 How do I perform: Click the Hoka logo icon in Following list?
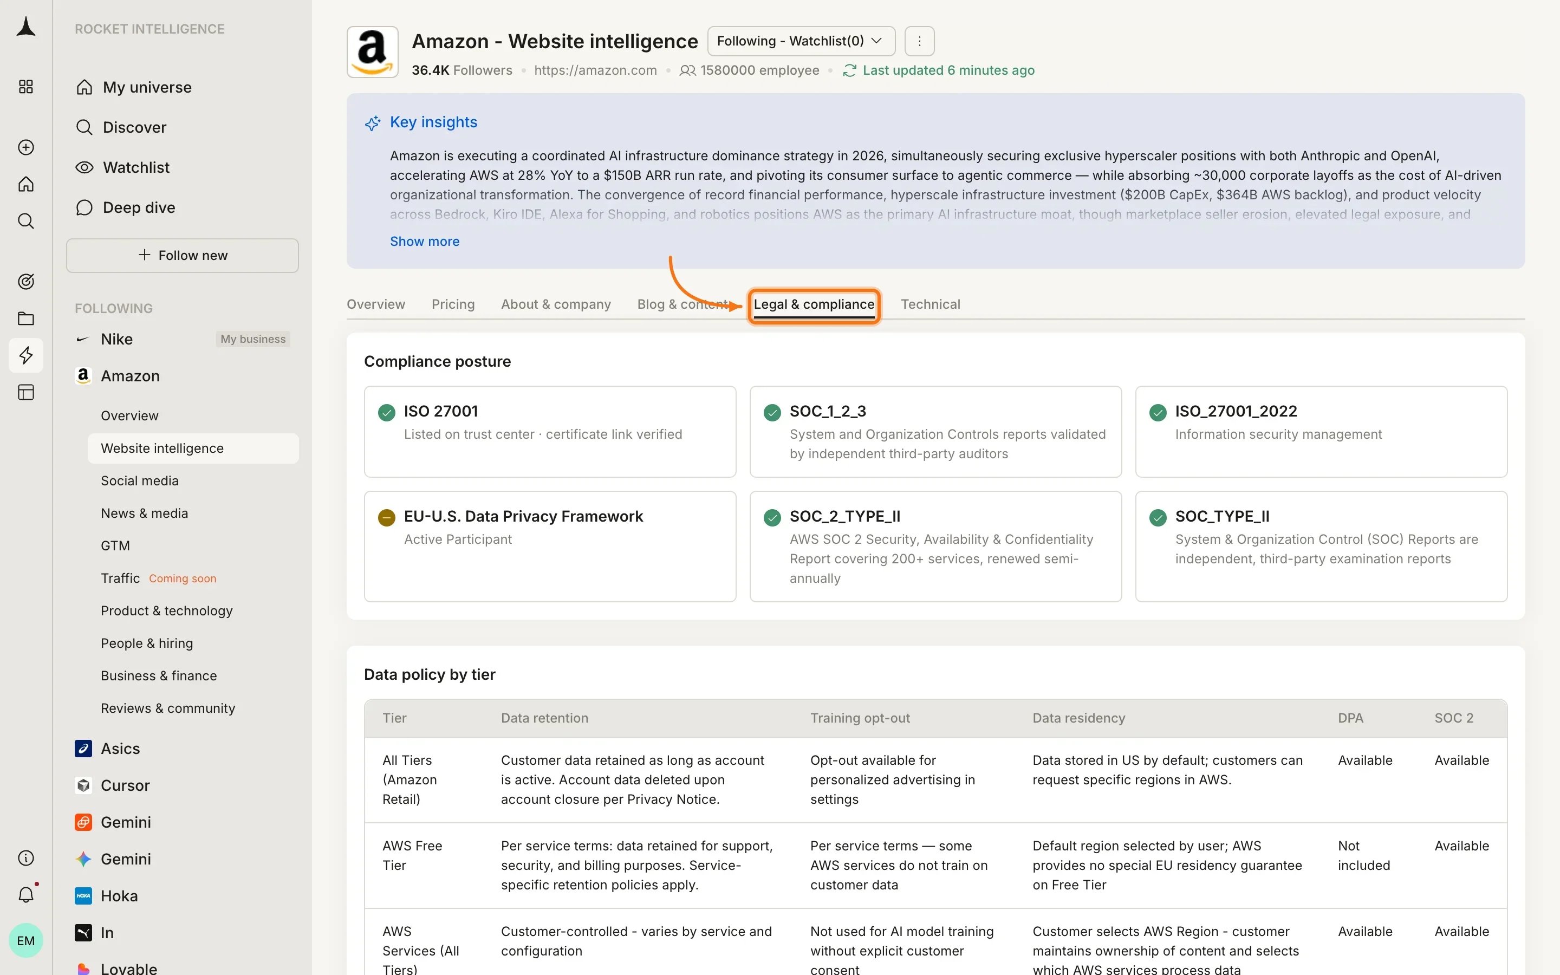tap(83, 896)
